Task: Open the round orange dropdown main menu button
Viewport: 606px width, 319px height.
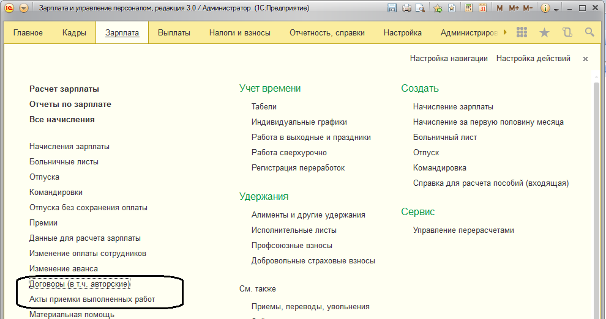Action: tap(24, 8)
